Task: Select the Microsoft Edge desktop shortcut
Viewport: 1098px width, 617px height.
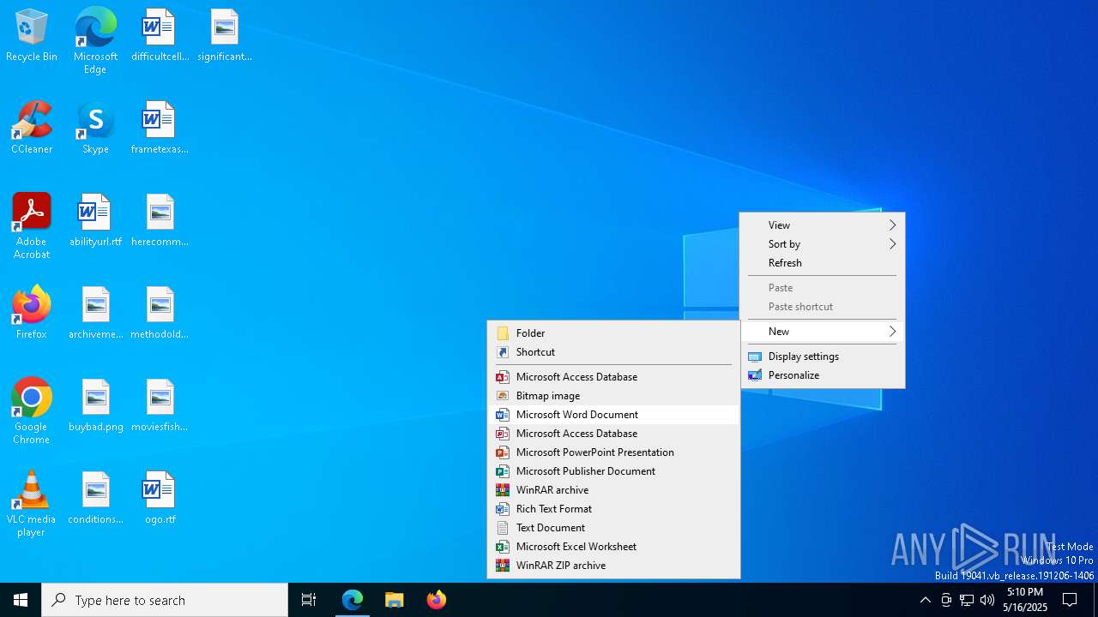Action: 95,41
